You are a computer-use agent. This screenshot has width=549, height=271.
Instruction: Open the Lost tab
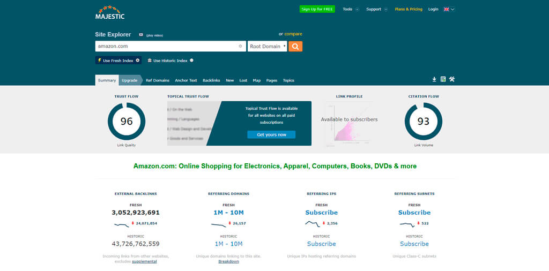pos(243,80)
